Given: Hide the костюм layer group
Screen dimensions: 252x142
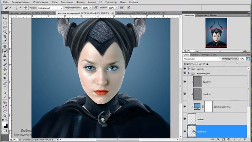Looking at the screenshot, I should click(185, 69).
